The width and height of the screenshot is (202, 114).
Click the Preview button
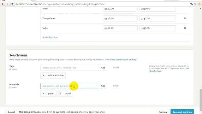(163, 112)
